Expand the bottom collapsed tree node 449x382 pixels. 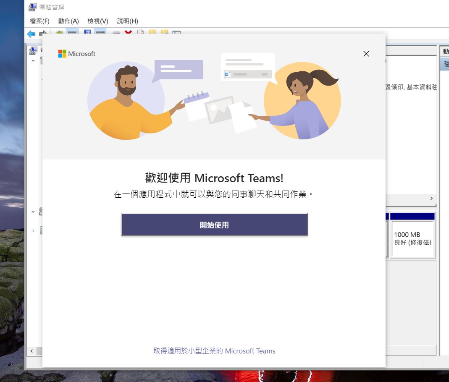pos(33,230)
